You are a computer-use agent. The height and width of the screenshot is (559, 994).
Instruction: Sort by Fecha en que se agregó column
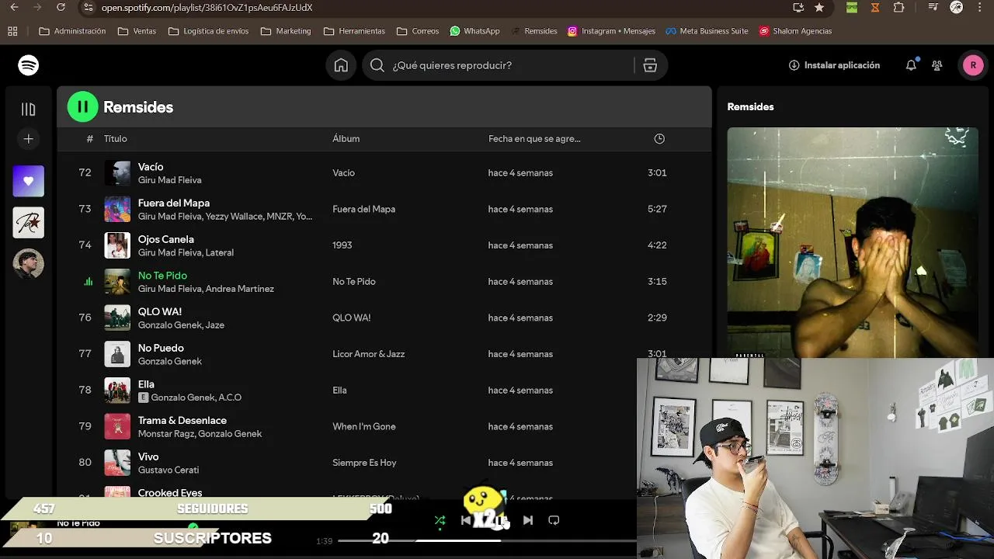534,139
